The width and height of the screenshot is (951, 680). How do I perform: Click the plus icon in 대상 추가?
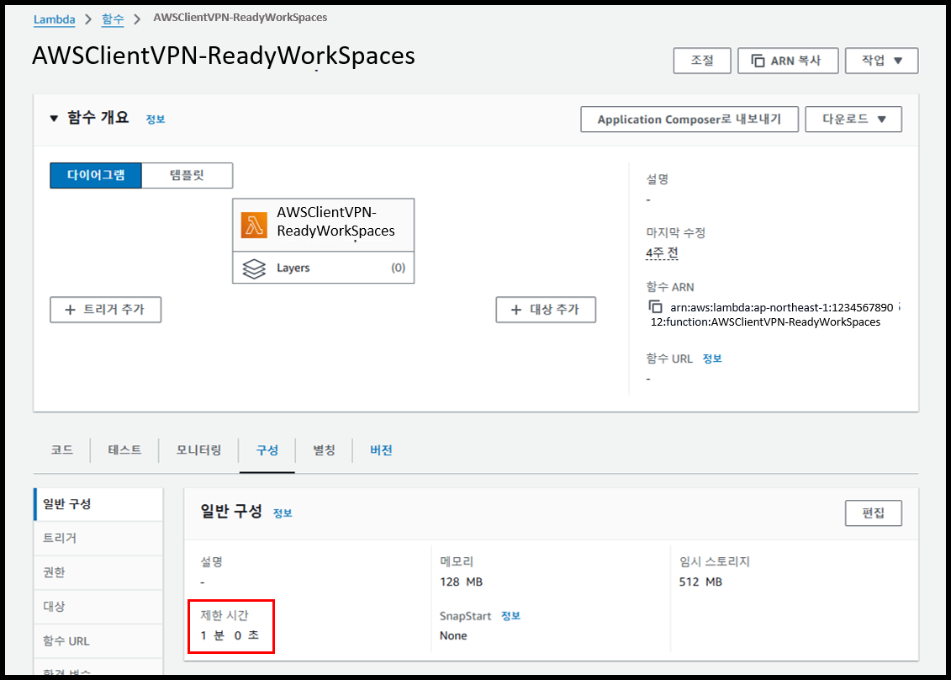(516, 310)
